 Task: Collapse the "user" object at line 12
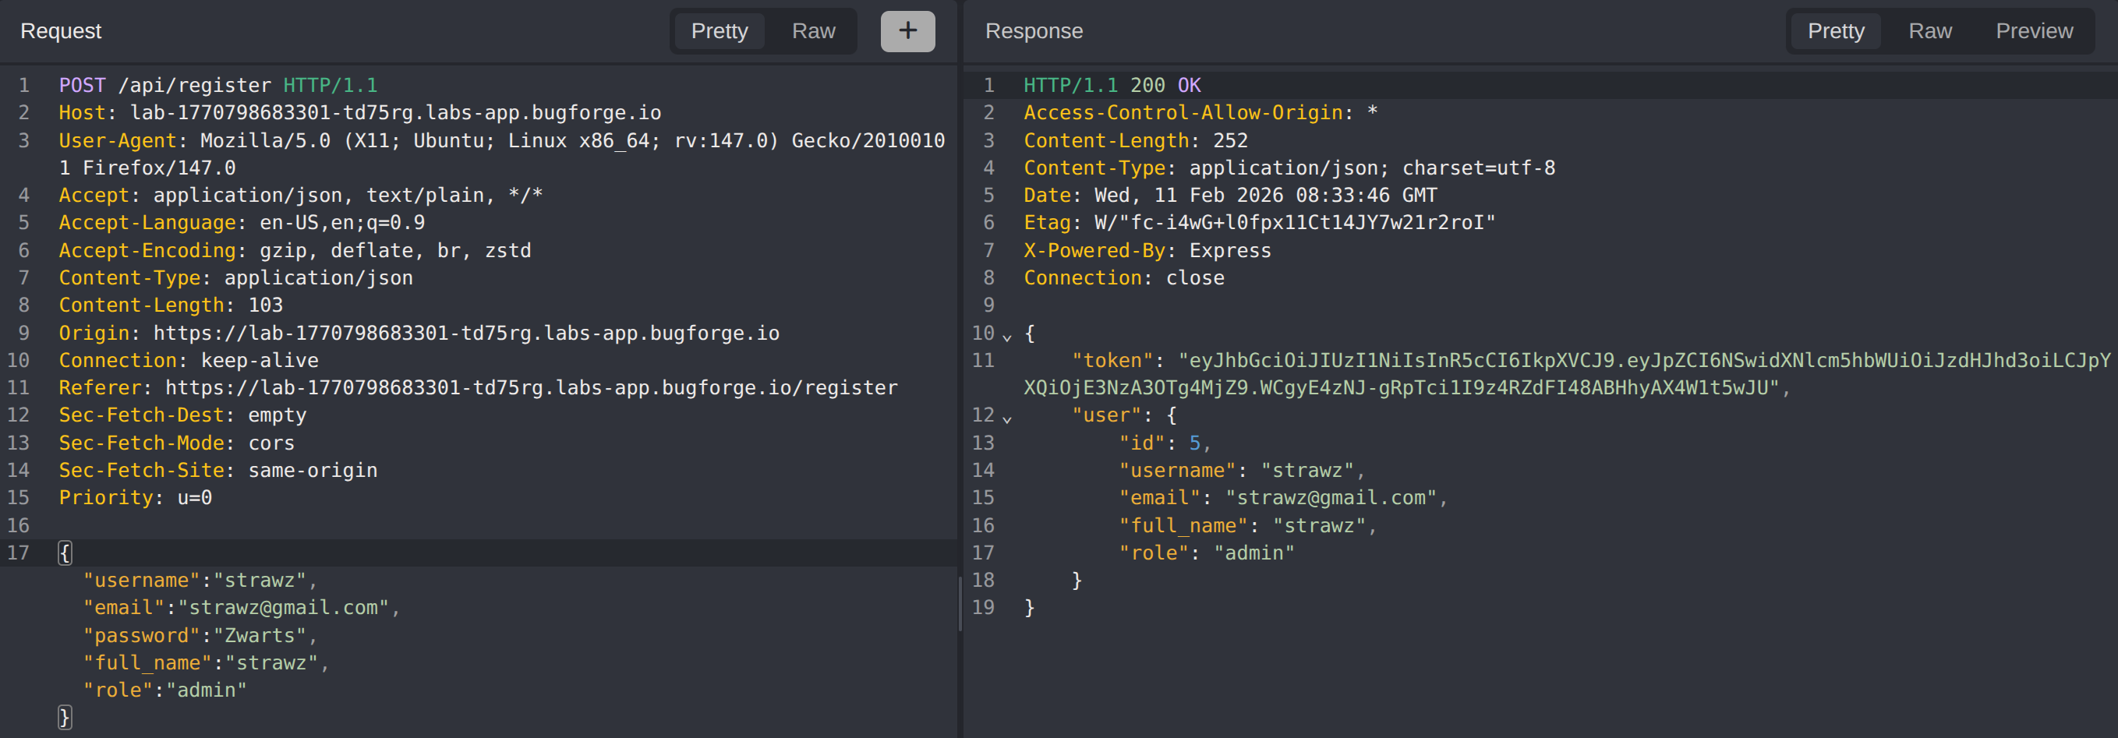point(1007,418)
